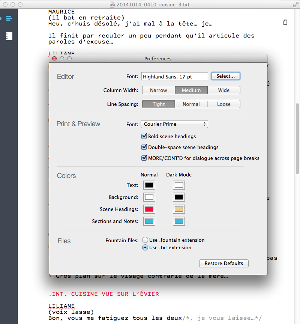Image resolution: width=300 pixels, height=324 pixels.
Task: Open the red Scene Headings normal color swatch
Action: click(x=149, y=209)
